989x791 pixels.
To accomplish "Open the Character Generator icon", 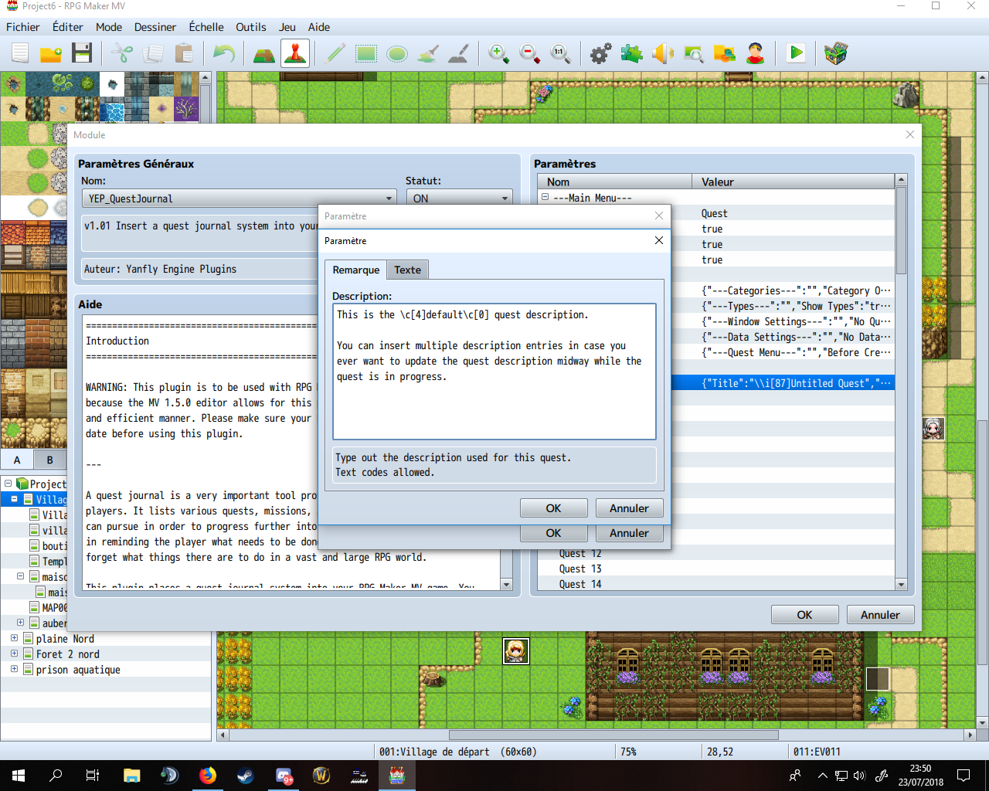I will [x=755, y=53].
